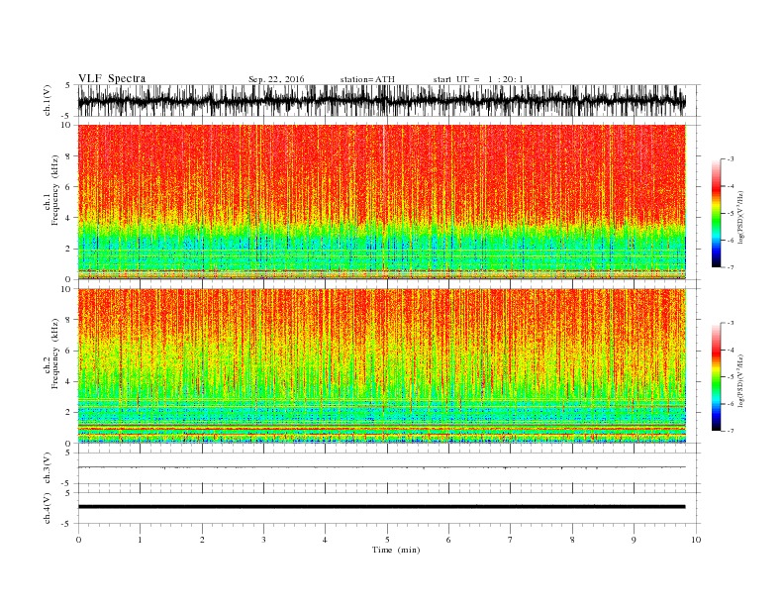Select the "start UT = 1 :20: 1" text
This screenshot has height=606, width=784.
click(478, 79)
